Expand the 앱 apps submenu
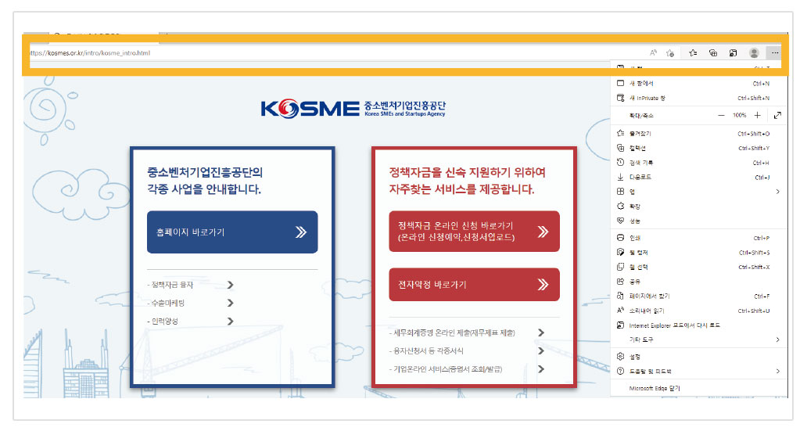 pyautogui.click(x=699, y=192)
